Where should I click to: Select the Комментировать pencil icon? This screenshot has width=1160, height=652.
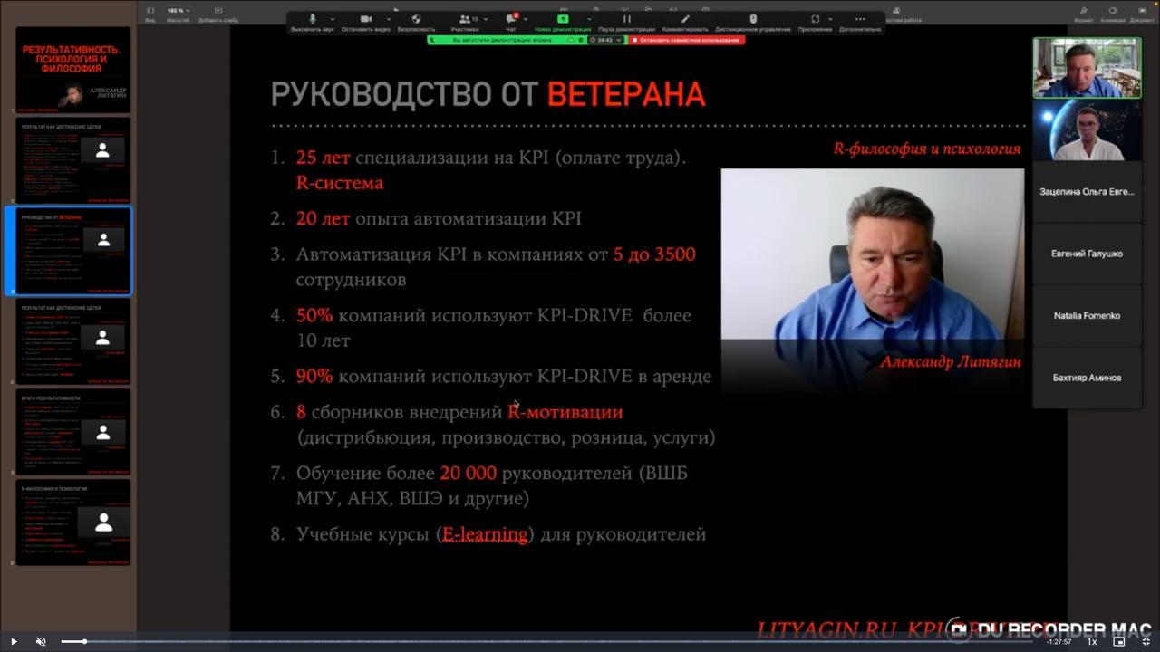tap(685, 19)
